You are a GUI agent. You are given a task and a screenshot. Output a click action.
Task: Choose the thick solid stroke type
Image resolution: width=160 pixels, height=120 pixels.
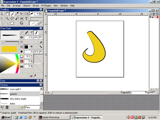pos(26,32)
